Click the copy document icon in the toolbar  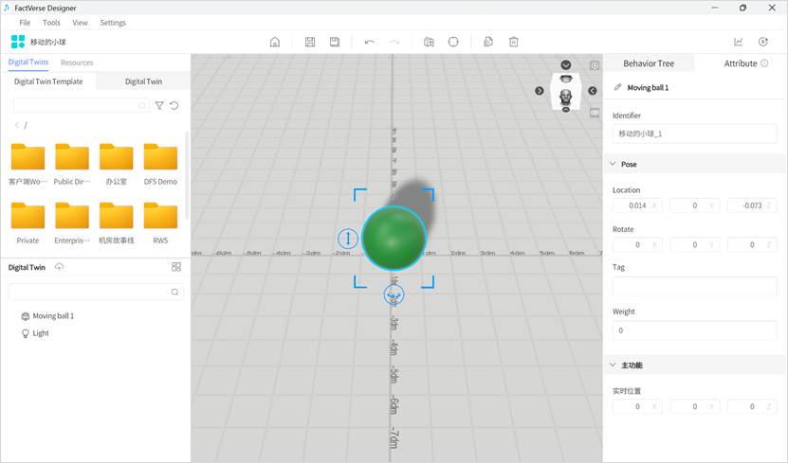pos(488,43)
